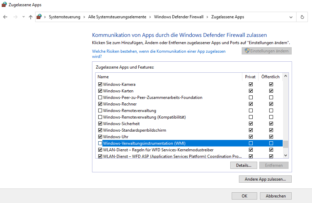Open the address bar dropdown arrow
Screen dimensions: 312x203
coord(291,17)
